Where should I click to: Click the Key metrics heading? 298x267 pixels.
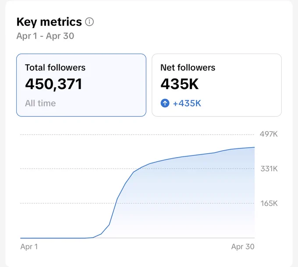point(49,22)
